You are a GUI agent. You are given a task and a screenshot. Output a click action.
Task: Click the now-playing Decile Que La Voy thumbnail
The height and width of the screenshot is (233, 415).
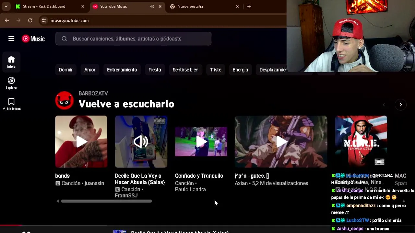(x=141, y=141)
